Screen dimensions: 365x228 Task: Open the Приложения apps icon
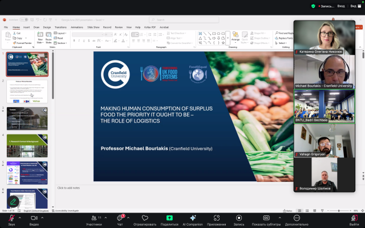click(216, 218)
